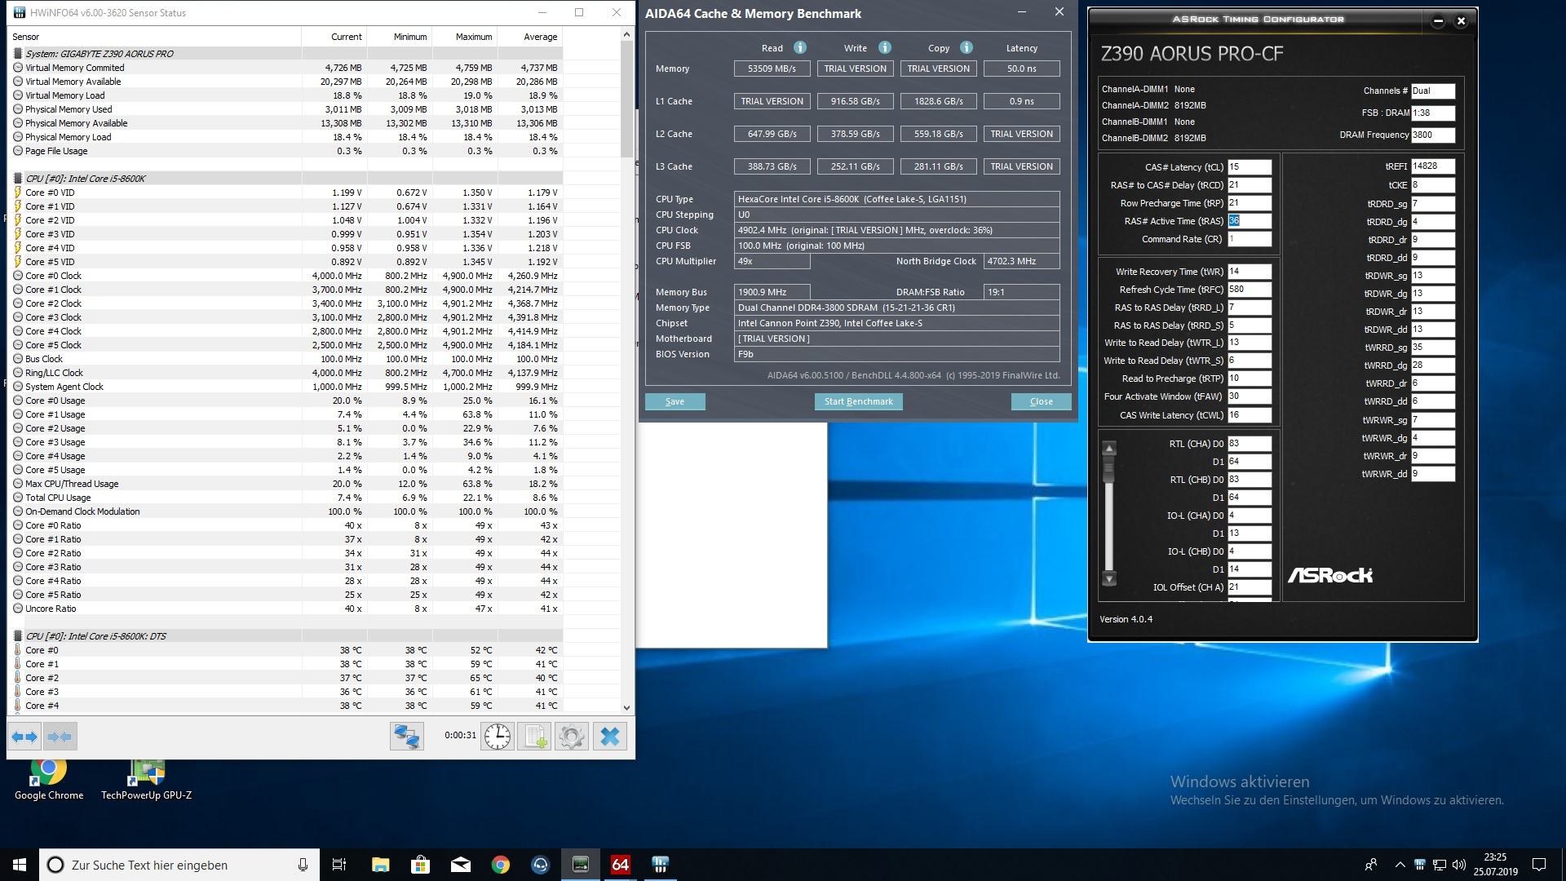1566x881 pixels.
Task: Open Mail app from the taskbar
Action: tap(460, 865)
